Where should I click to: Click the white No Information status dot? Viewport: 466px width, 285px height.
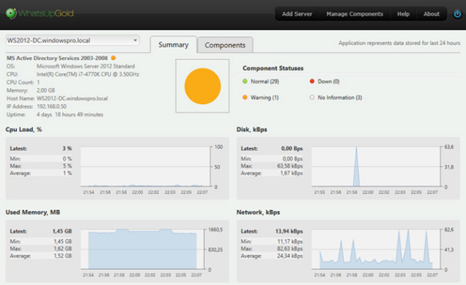[312, 97]
